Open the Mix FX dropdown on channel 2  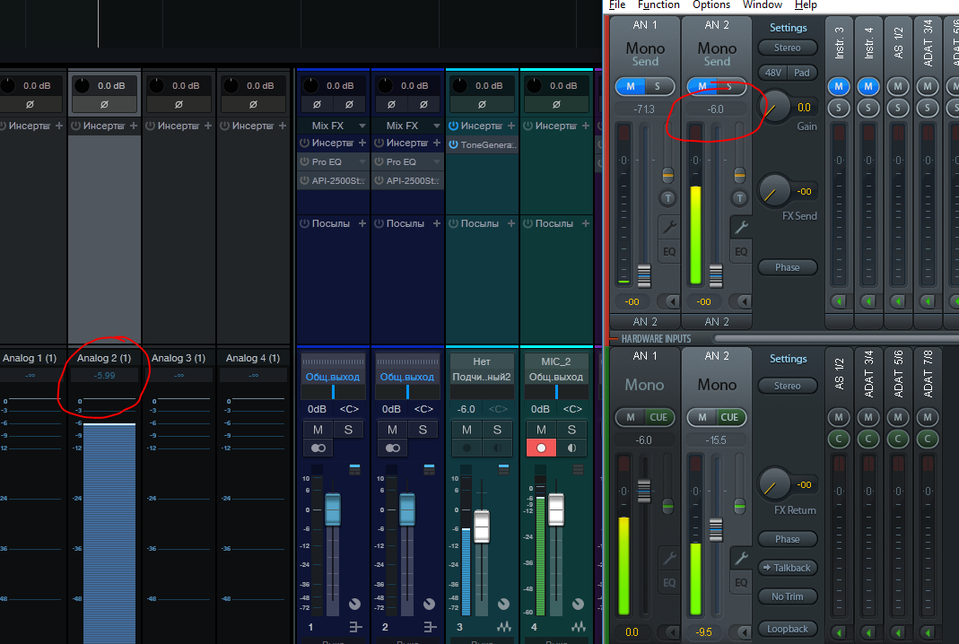click(x=437, y=126)
